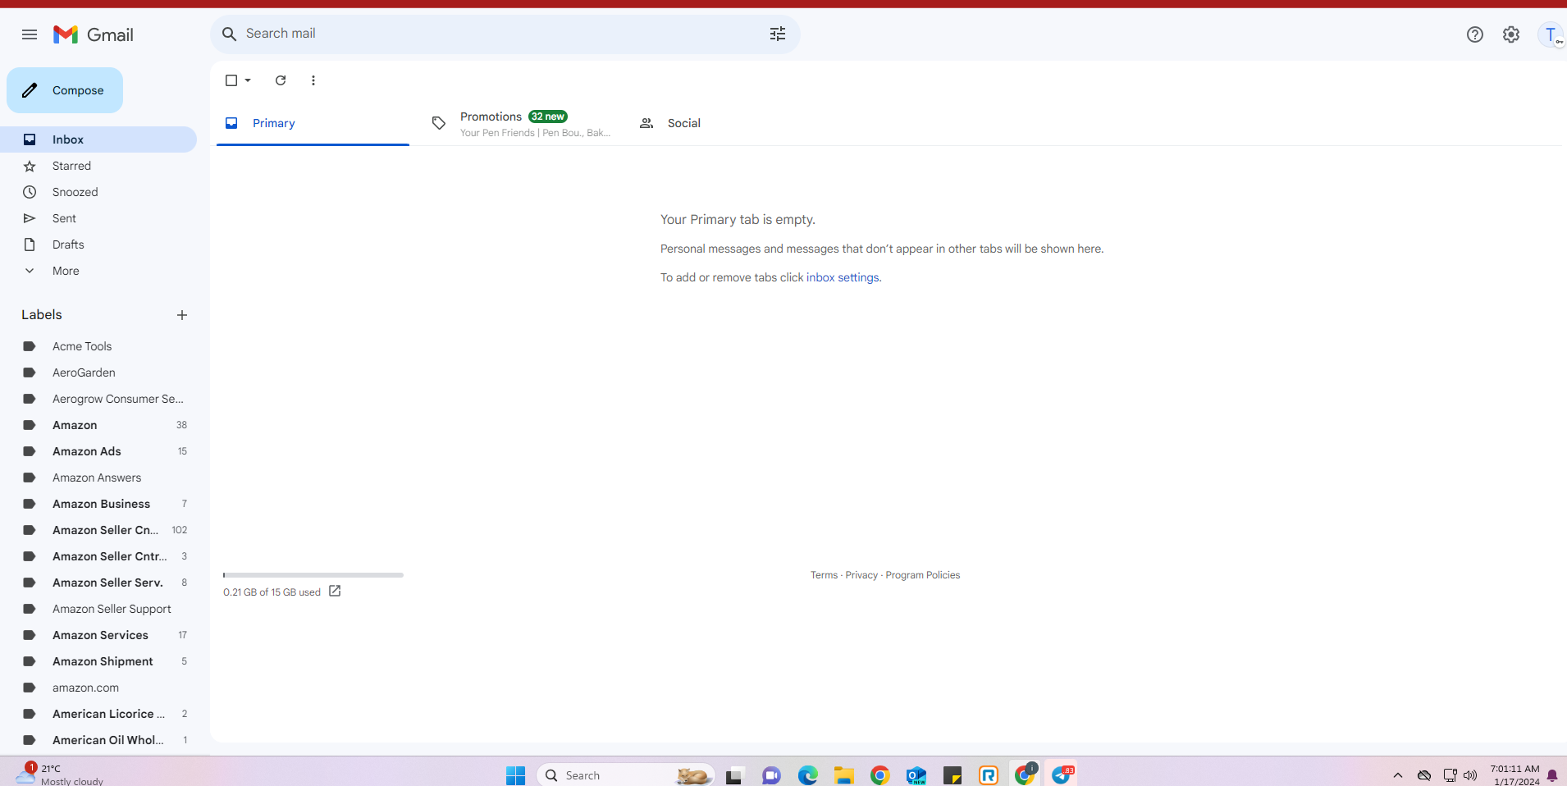Launch Microsoft Edge from the taskbar
This screenshot has width=1567, height=786.
click(808, 775)
